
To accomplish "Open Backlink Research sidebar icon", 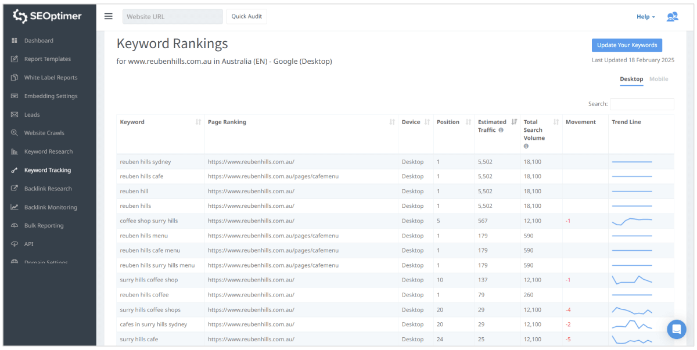I will [15, 189].
